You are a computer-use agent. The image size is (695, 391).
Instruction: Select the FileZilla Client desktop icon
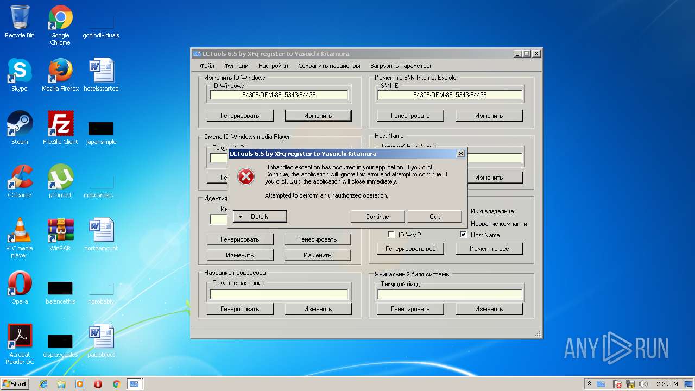pos(60,128)
